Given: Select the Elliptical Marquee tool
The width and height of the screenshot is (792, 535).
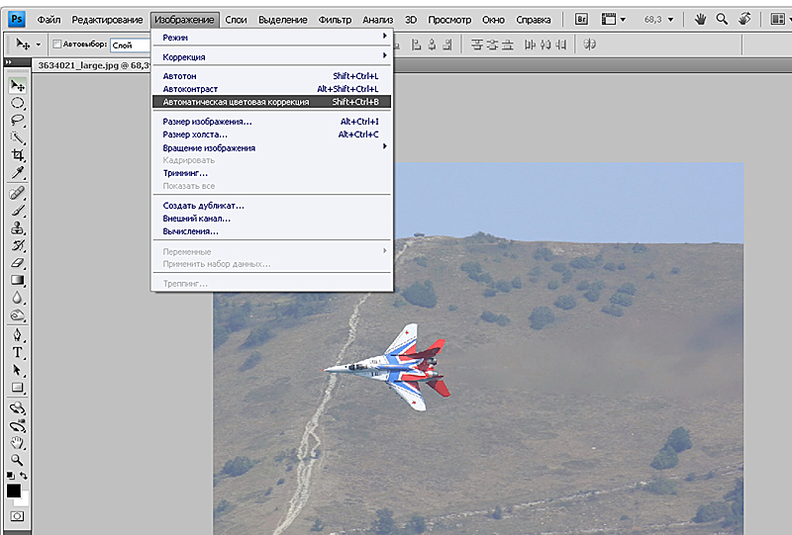Looking at the screenshot, I should point(18,104).
